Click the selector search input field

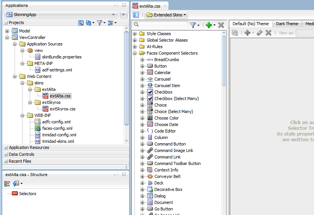pyautogui.click(x=160, y=24)
